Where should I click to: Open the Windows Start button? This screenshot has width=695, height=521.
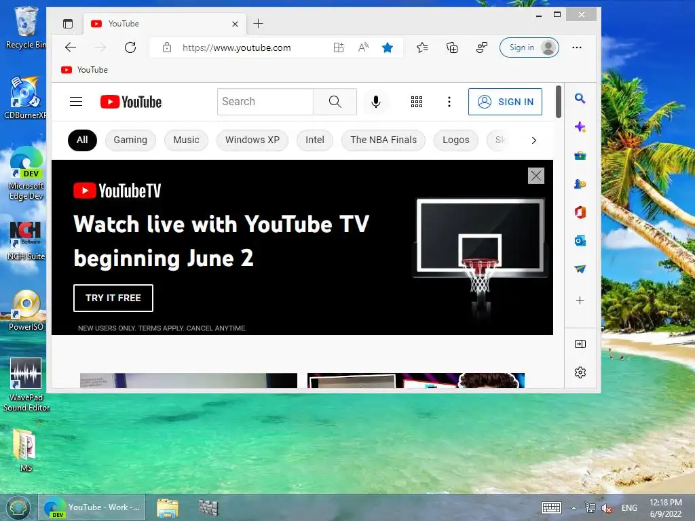click(x=18, y=507)
